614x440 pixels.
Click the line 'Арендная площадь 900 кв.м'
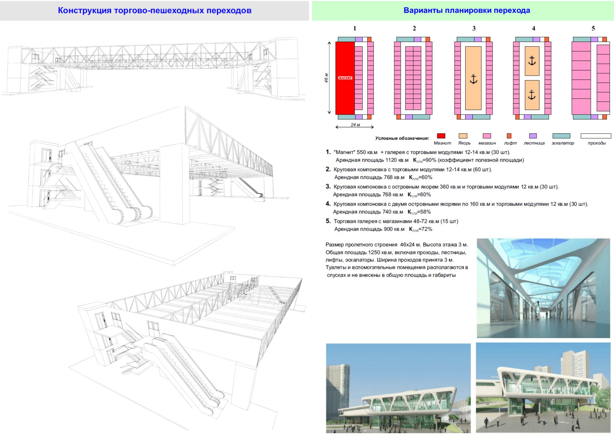click(x=369, y=229)
